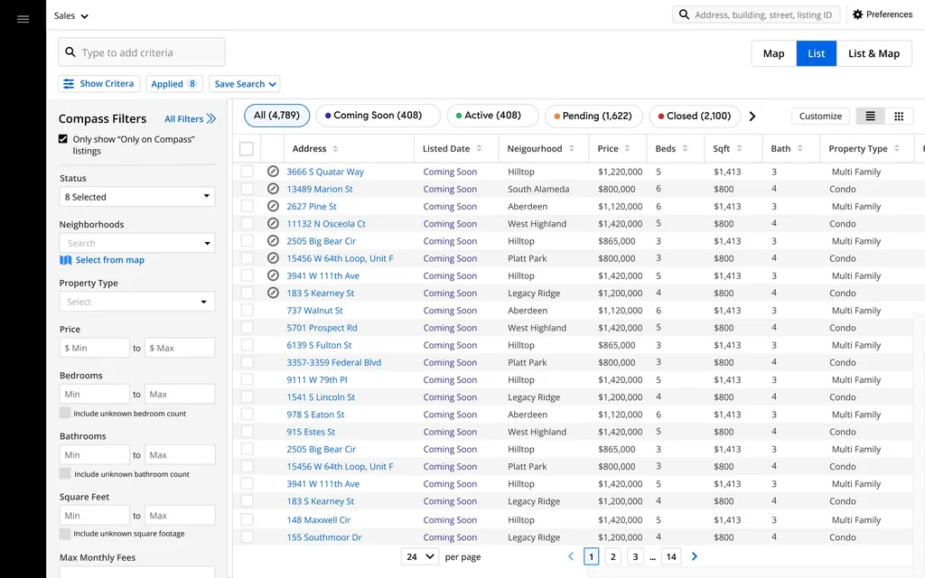
Task: Click the Square Feet Min field
Action: coord(94,516)
